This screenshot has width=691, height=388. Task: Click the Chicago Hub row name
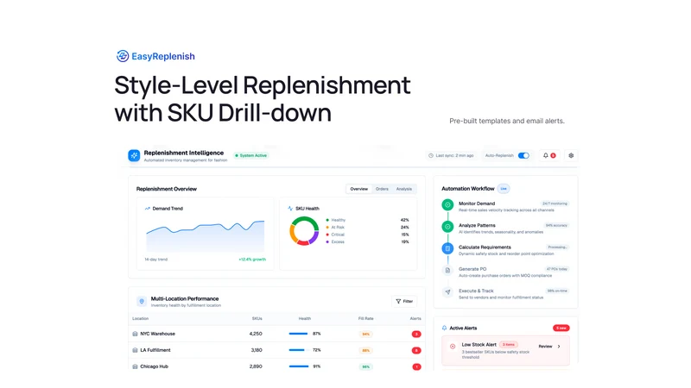coord(155,366)
